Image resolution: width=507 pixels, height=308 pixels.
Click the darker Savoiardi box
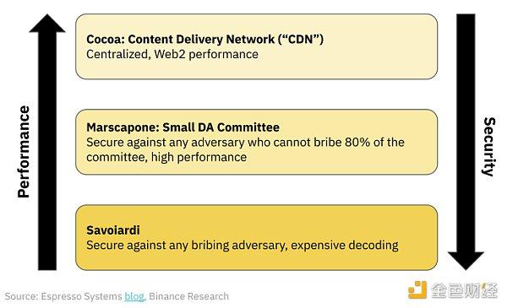pyautogui.click(x=256, y=238)
